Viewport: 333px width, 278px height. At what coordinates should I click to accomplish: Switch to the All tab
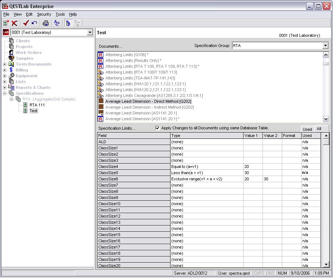click(319, 129)
